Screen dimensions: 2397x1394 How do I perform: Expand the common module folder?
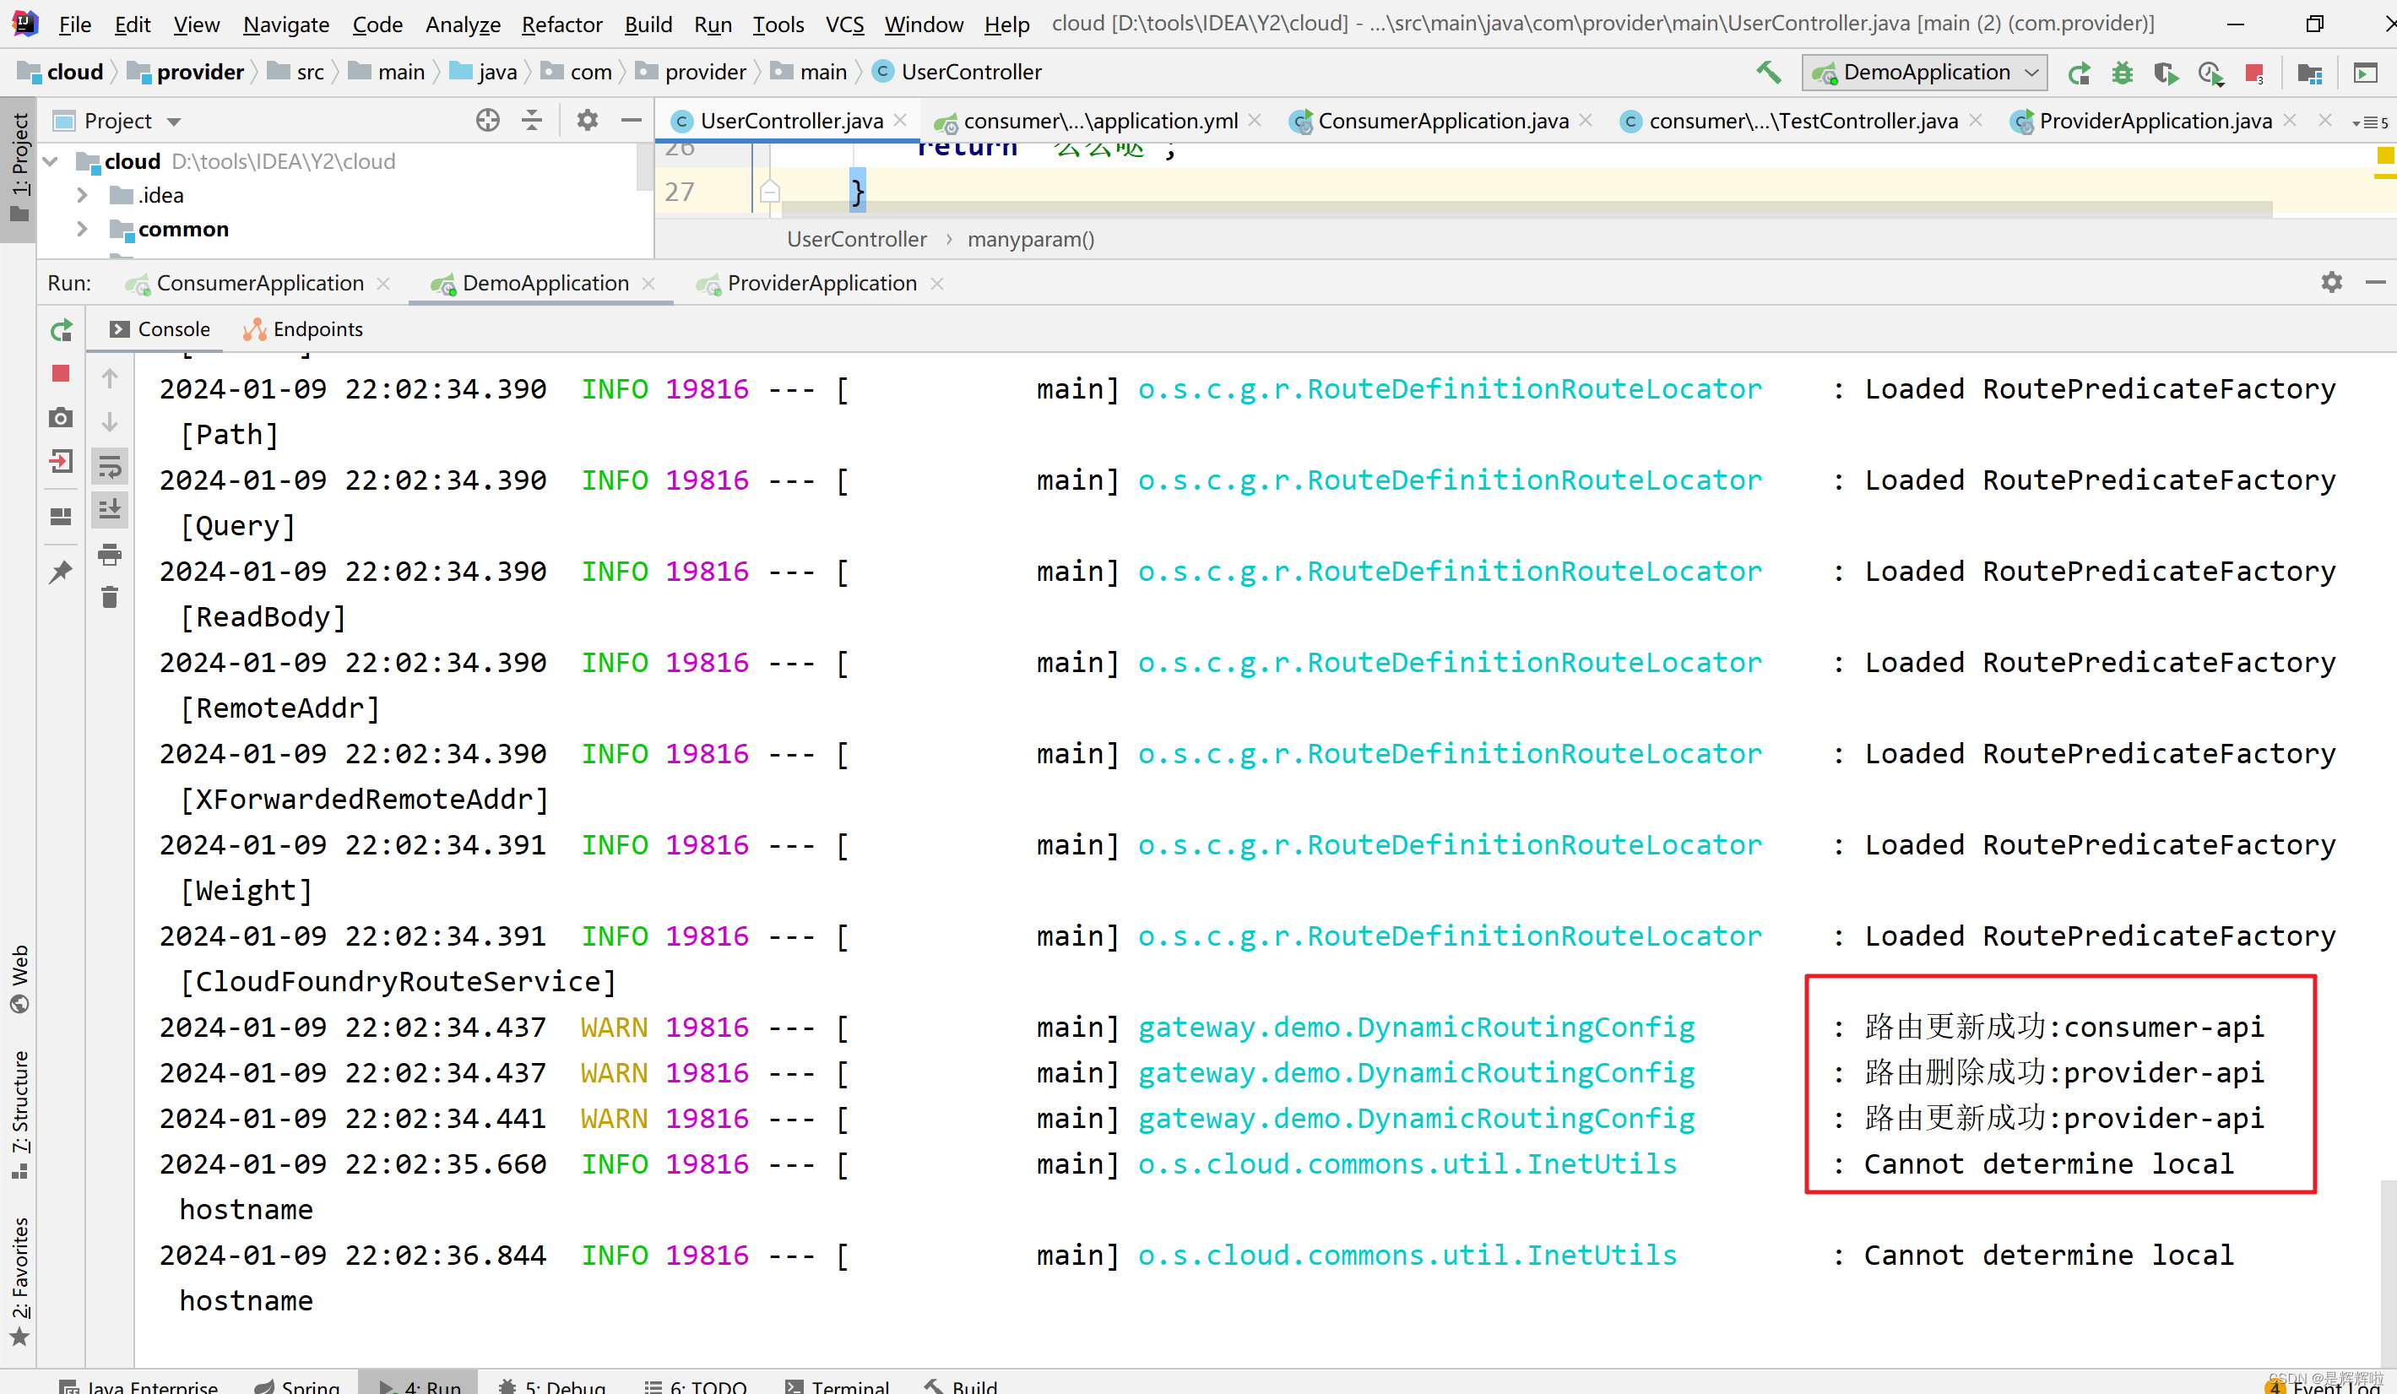click(x=83, y=230)
